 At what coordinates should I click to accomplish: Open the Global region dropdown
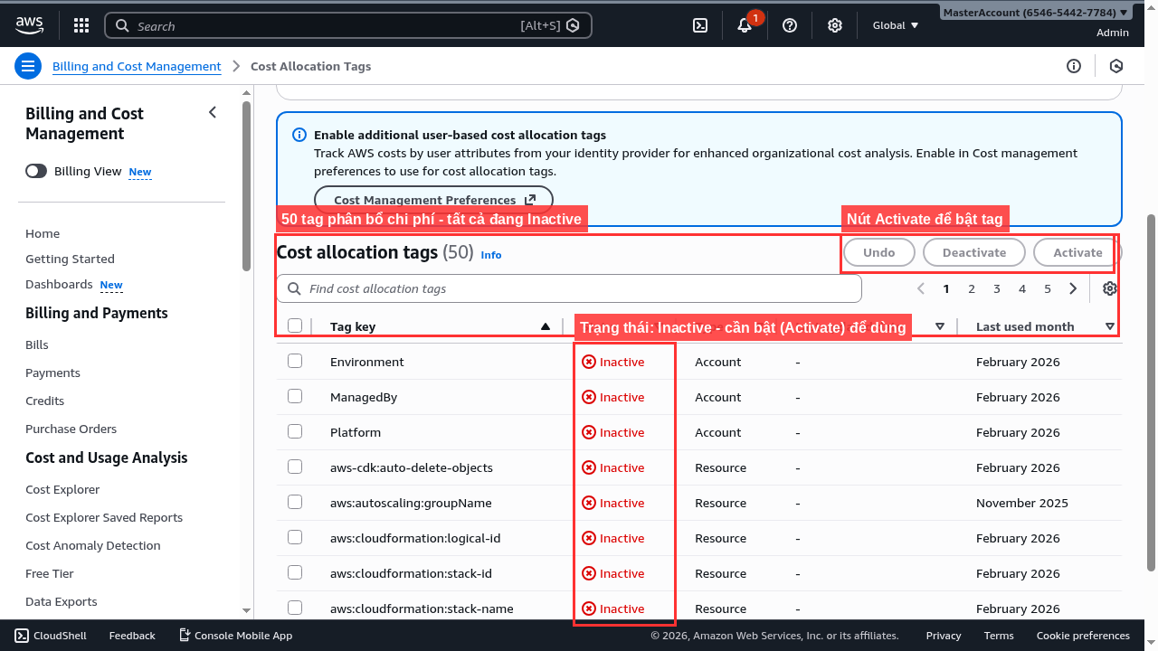coord(895,25)
